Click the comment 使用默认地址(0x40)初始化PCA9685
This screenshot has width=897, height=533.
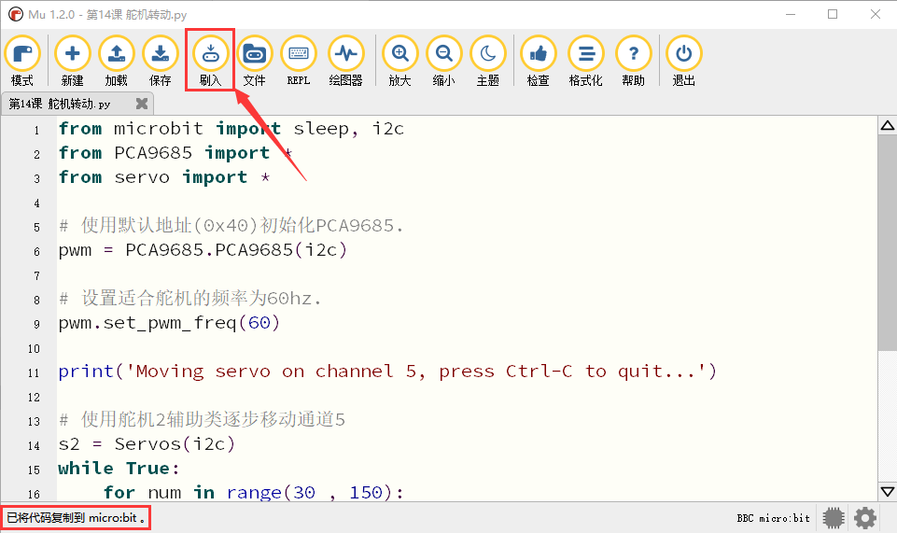pos(231,226)
